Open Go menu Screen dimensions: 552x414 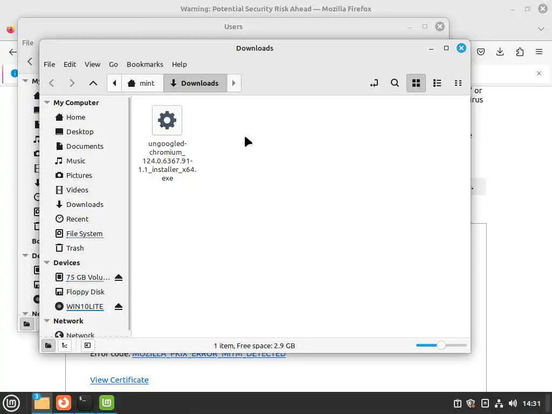[x=113, y=65]
